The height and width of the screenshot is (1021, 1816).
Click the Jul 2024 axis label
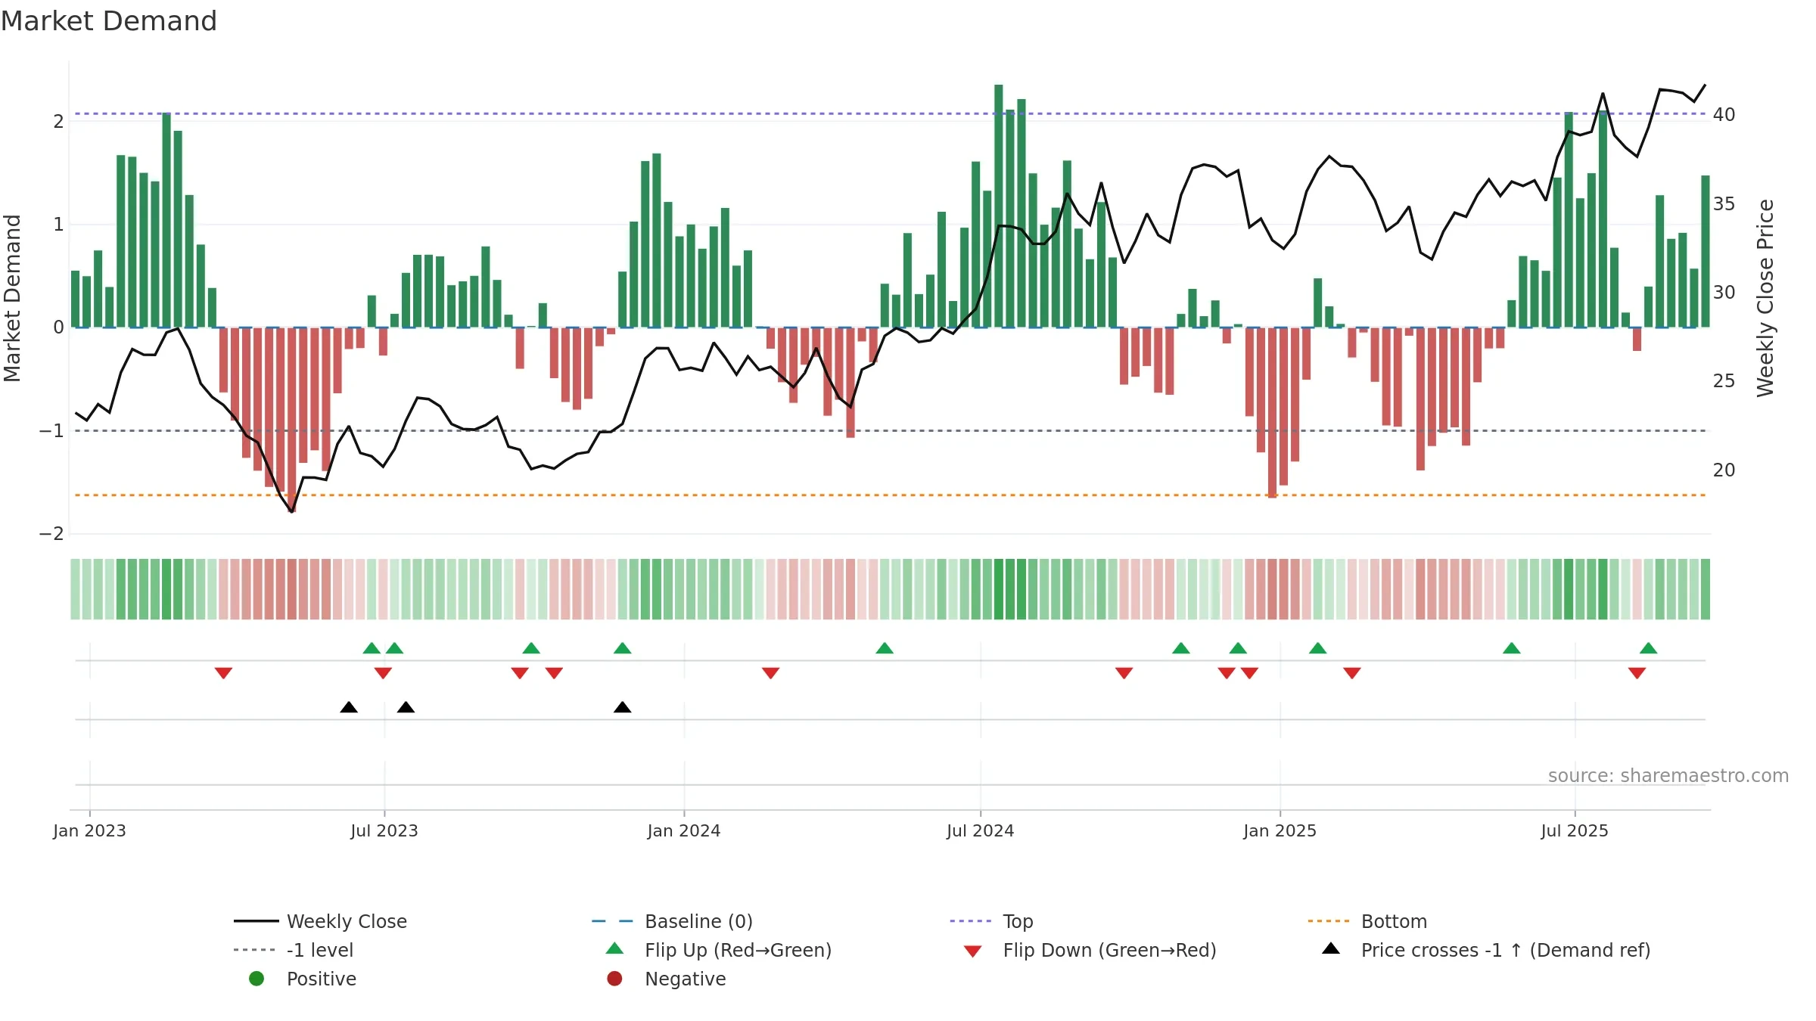[981, 830]
